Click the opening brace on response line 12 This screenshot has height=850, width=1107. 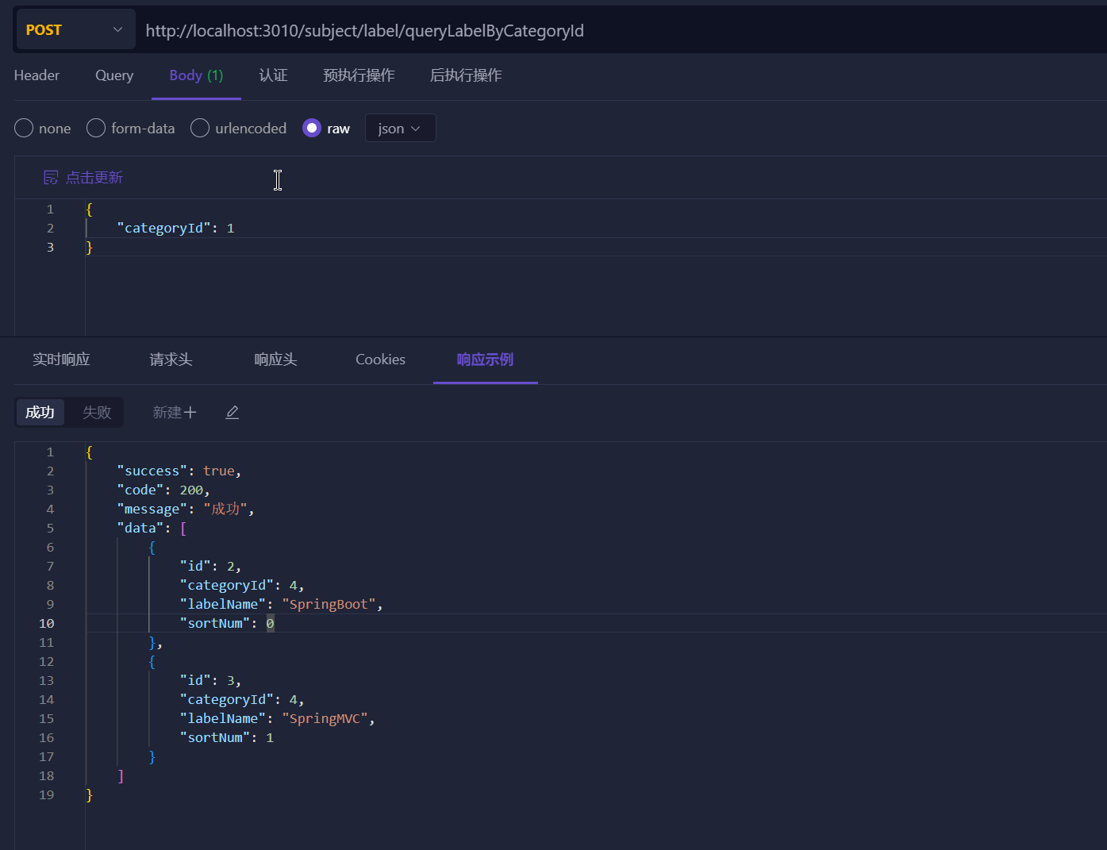152,661
